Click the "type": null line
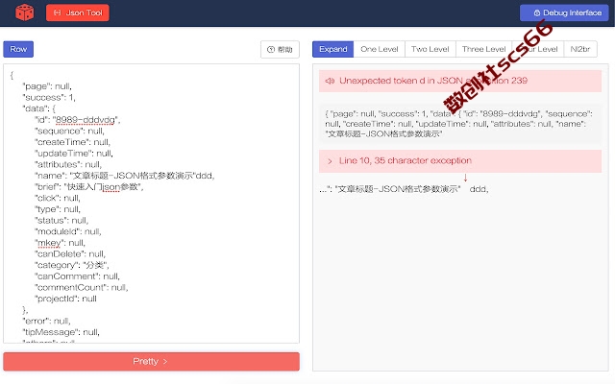Image resolution: width=615 pixels, height=384 pixels. tap(58, 209)
